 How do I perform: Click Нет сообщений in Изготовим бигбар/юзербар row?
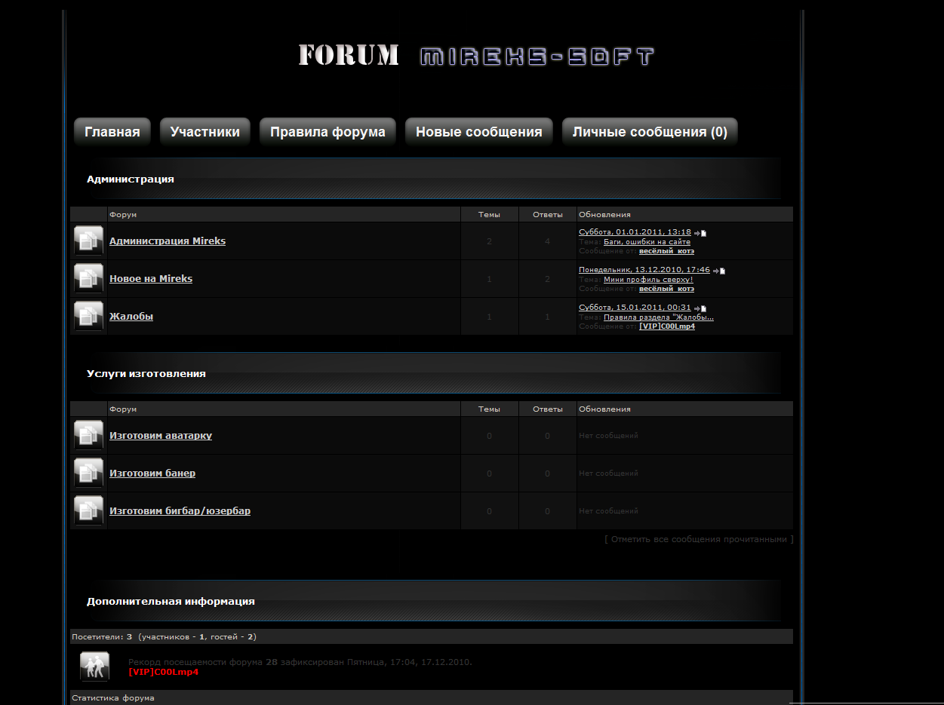[608, 511]
